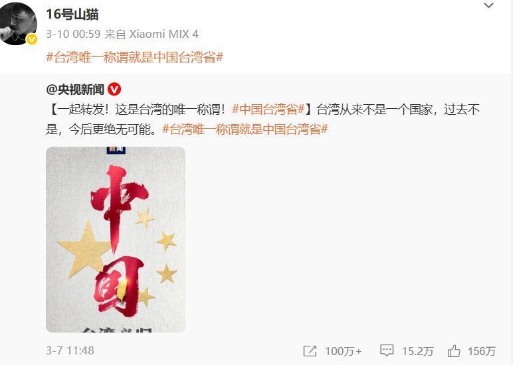Click the 156万 likes count
This screenshot has height=365, width=513.
click(481, 351)
